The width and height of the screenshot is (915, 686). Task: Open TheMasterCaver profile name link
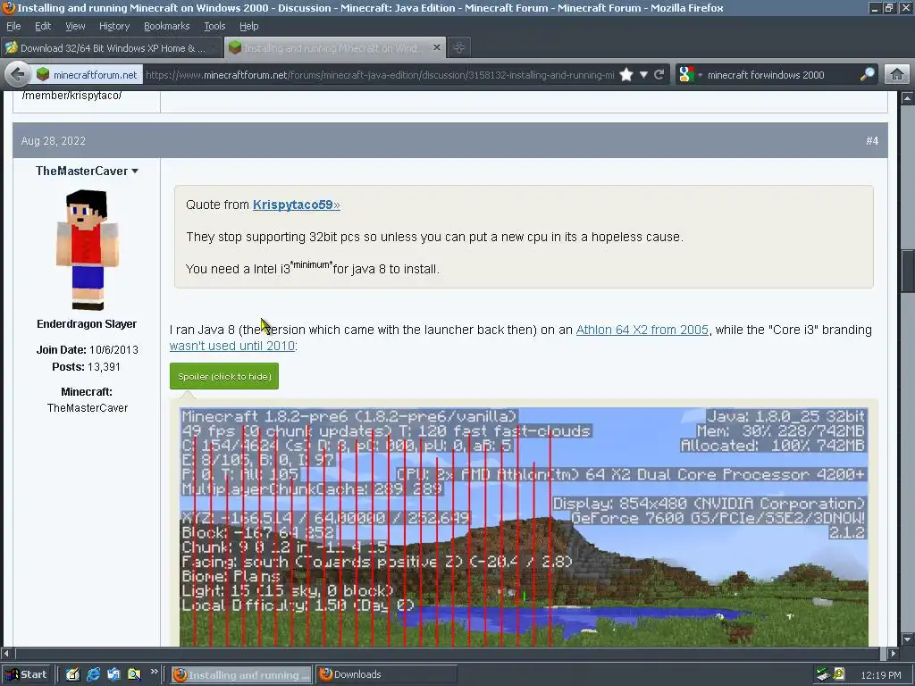coord(81,171)
